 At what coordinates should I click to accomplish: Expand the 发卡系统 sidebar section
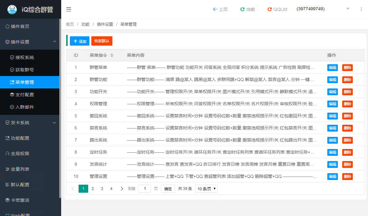[x=54, y=123]
